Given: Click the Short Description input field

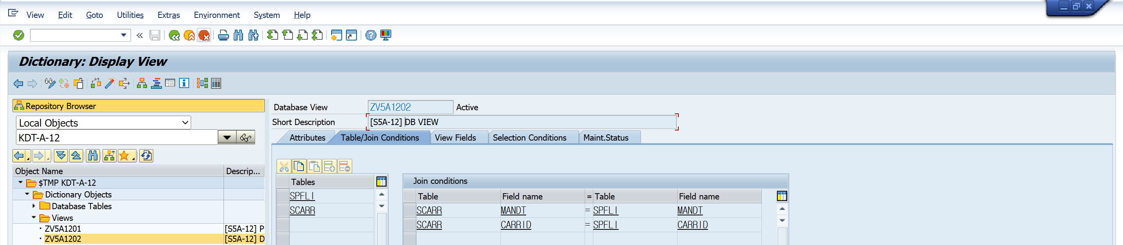Looking at the screenshot, I should pos(522,122).
